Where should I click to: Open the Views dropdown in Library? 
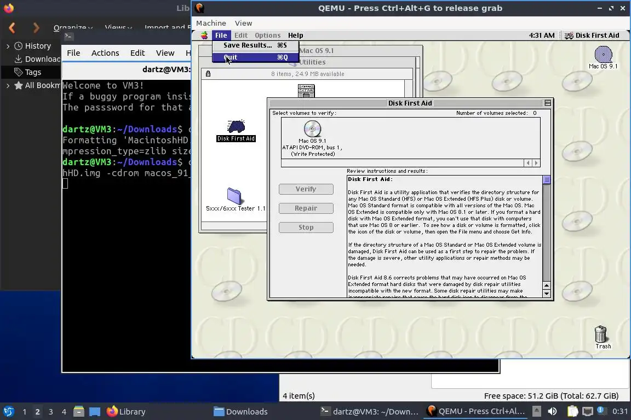118,27
